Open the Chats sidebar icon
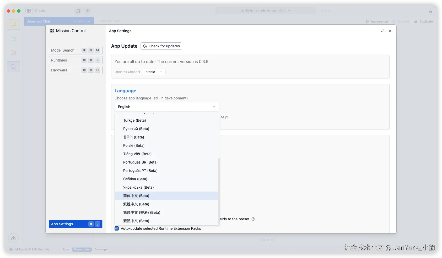Image resolution: width=442 pixels, height=258 pixels. pyautogui.click(x=13, y=25)
